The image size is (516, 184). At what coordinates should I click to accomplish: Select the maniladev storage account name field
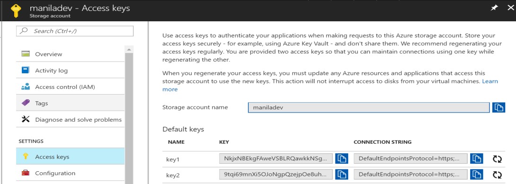pyautogui.click(x=368, y=107)
